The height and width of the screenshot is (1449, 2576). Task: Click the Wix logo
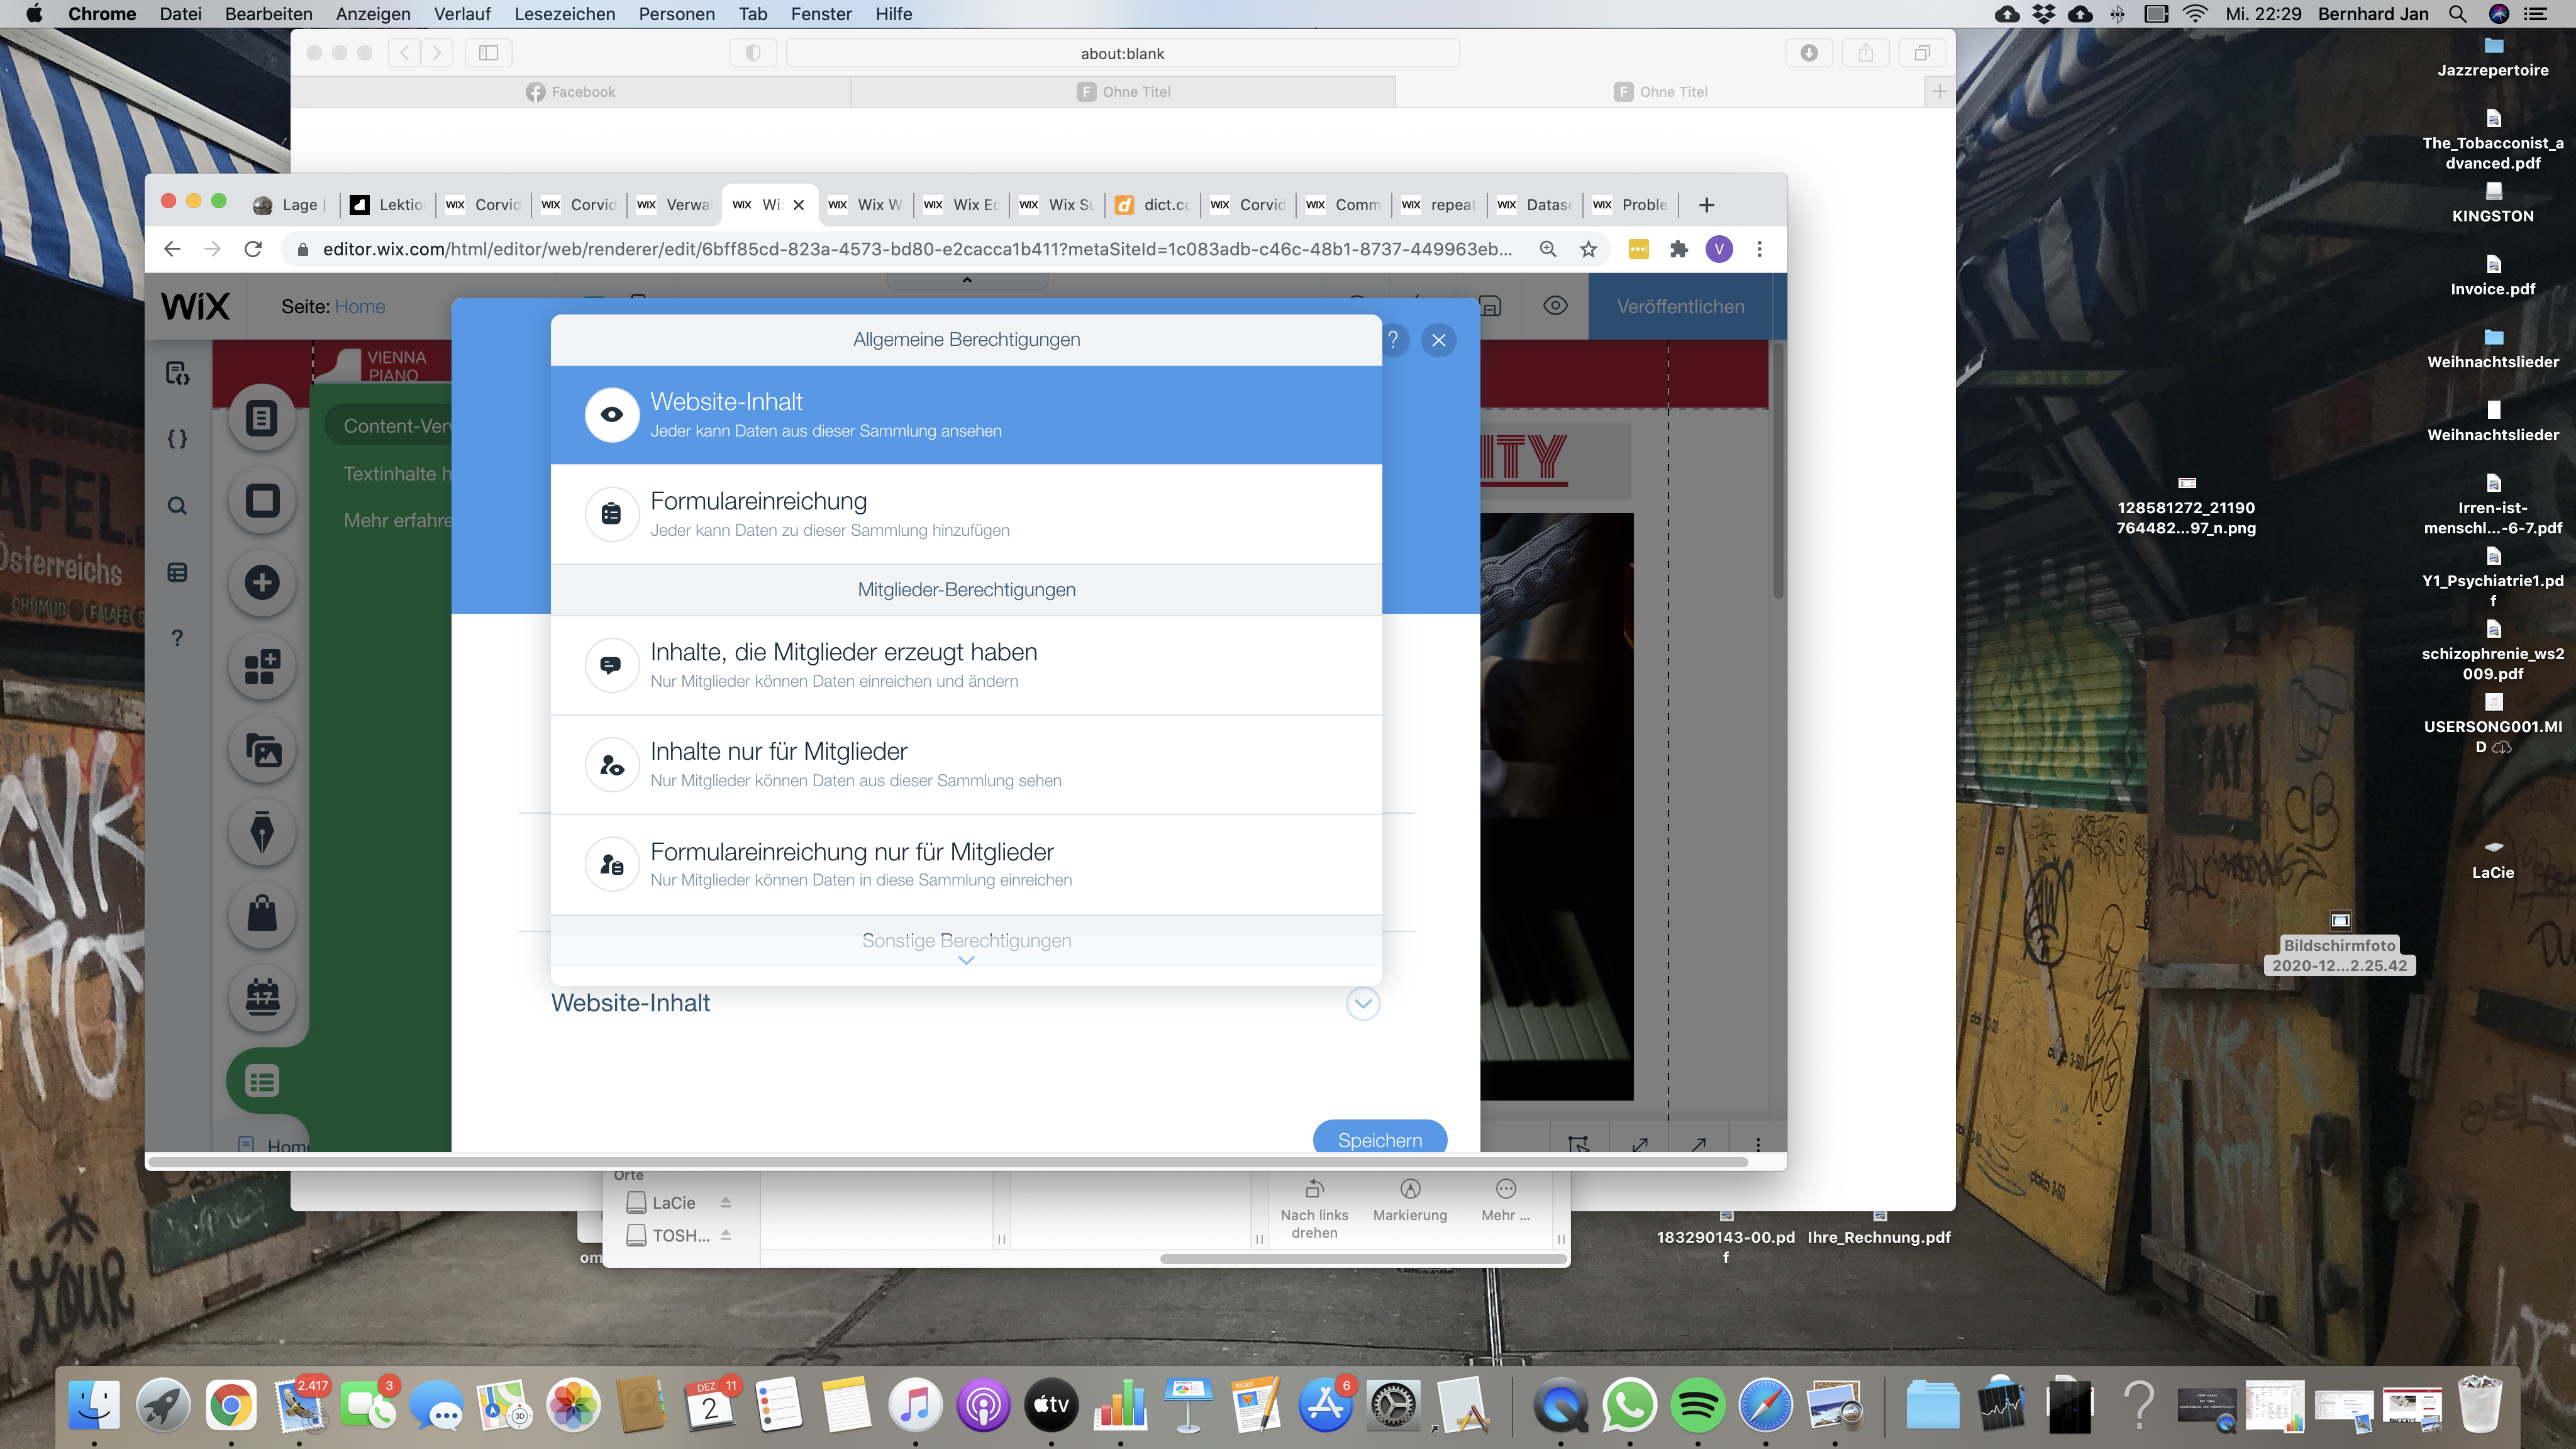pos(195,306)
